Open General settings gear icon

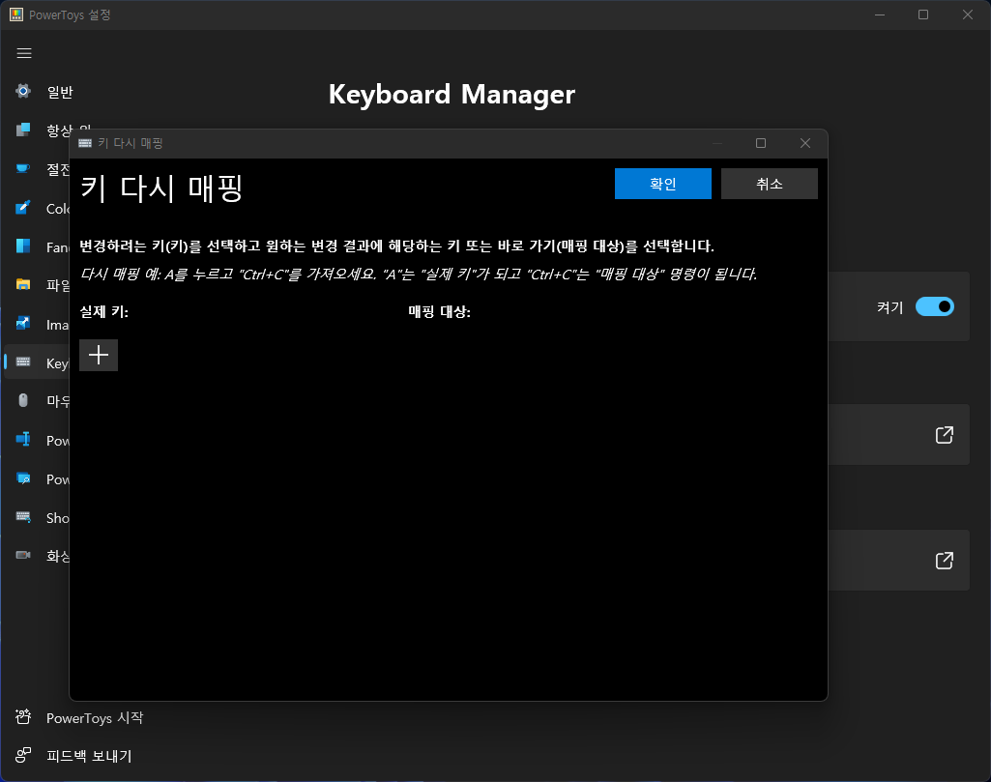(23, 91)
